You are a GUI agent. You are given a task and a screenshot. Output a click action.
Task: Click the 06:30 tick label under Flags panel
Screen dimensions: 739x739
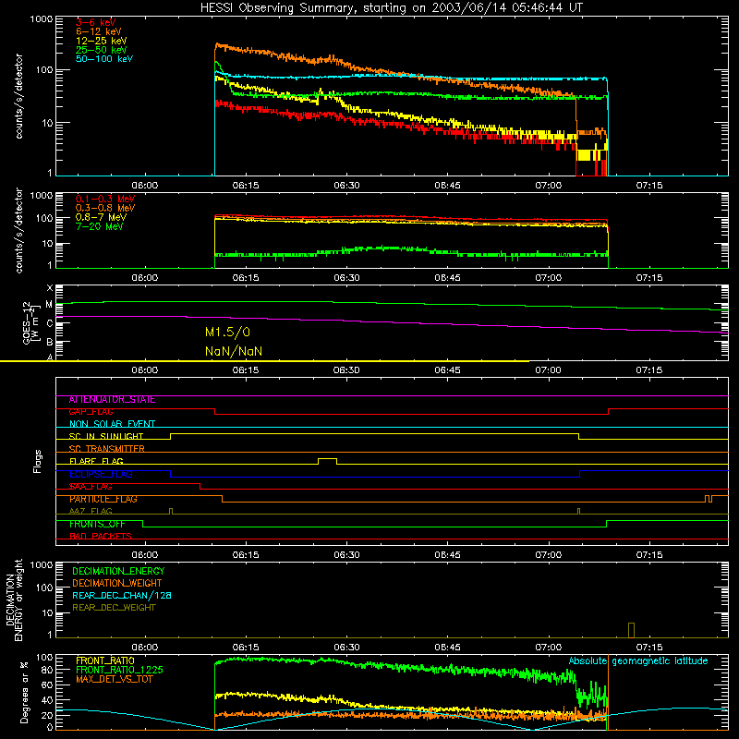point(346,555)
